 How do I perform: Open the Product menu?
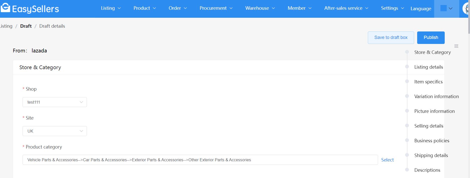[x=144, y=8]
